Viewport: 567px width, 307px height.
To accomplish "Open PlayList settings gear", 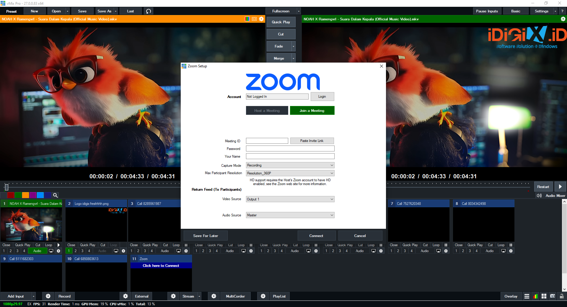I will tap(263, 296).
